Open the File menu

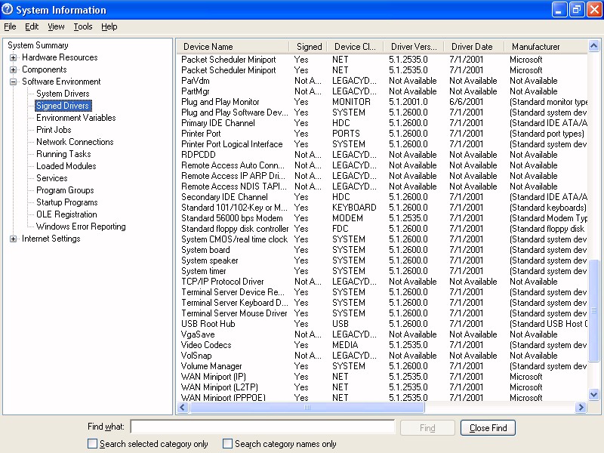[10, 26]
